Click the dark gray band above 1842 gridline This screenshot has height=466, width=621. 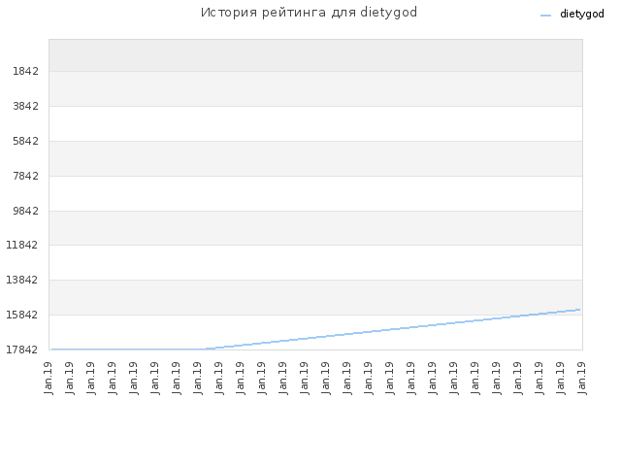coord(315,55)
